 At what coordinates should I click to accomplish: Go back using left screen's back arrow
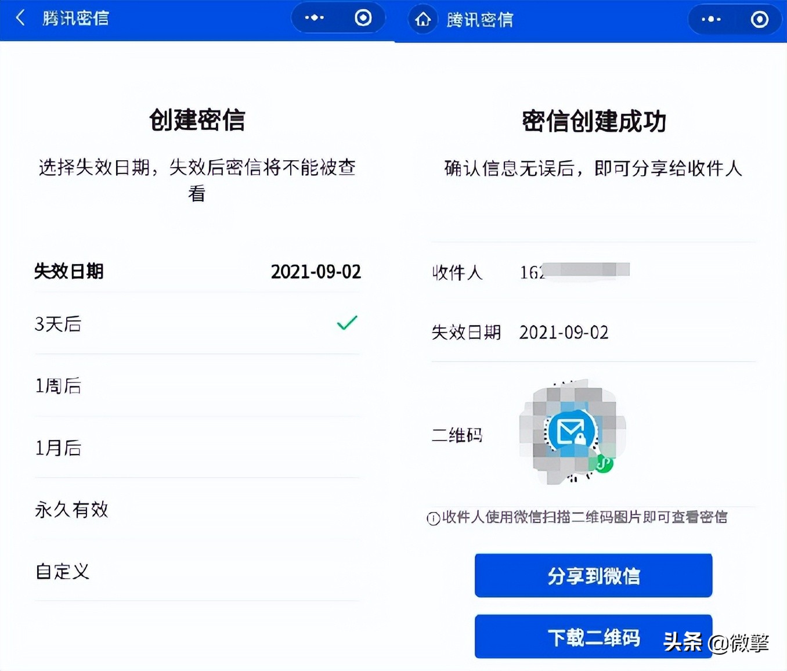pos(20,18)
